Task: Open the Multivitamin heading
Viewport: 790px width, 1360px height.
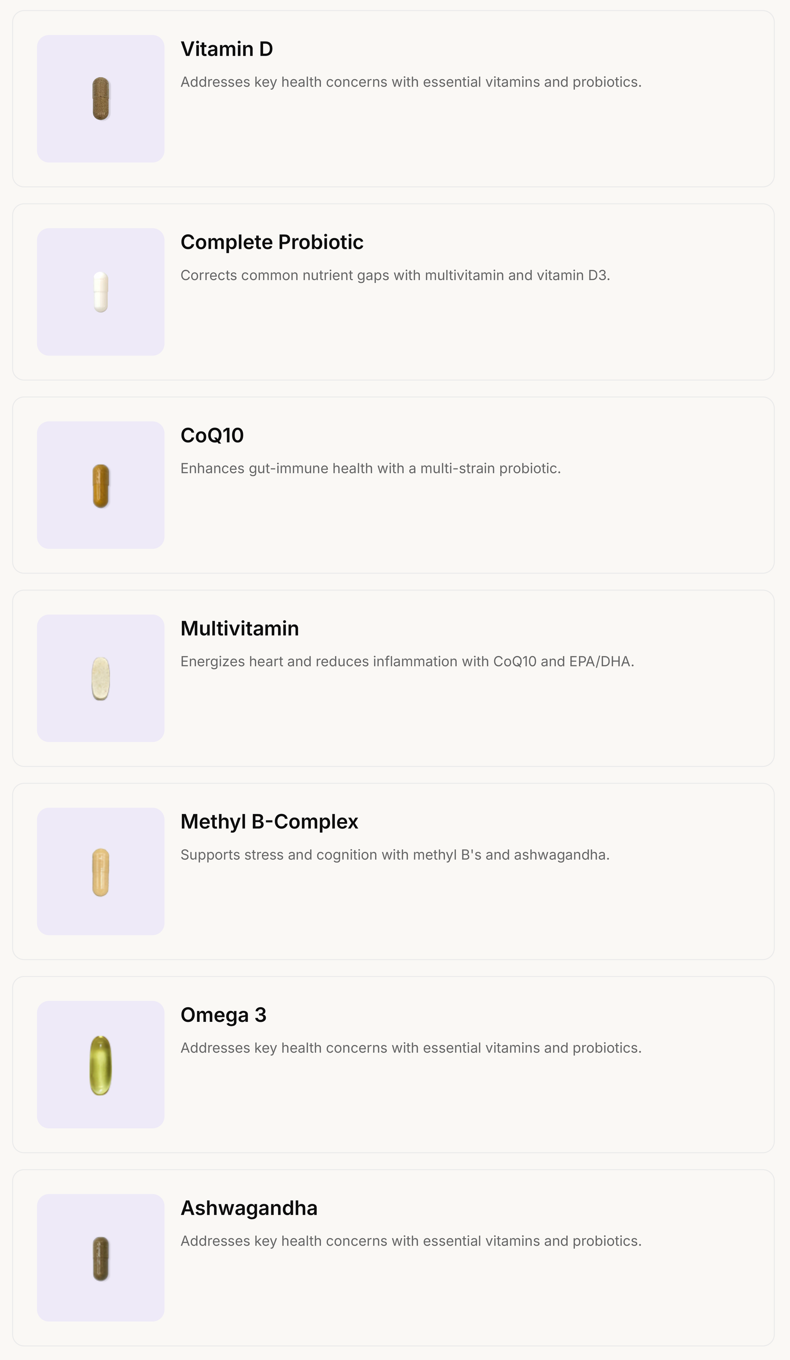Action: pyautogui.click(x=240, y=629)
